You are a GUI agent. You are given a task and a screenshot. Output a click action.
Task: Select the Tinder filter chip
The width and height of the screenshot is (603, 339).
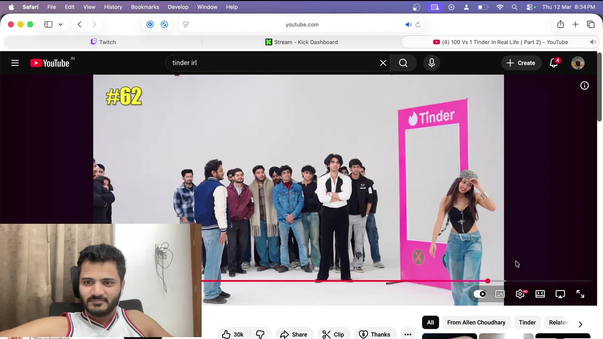527,323
